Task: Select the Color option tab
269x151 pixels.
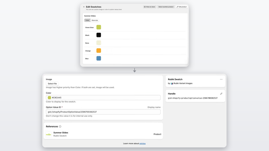Action: [x=87, y=20]
